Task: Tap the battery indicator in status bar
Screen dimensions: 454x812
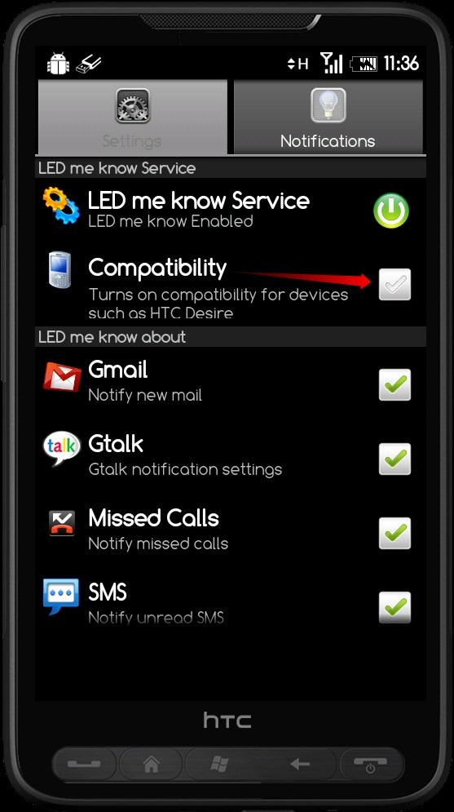Action: (364, 64)
